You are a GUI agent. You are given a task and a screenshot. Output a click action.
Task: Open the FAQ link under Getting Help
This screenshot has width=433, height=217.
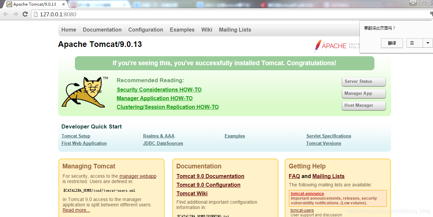(x=294, y=176)
